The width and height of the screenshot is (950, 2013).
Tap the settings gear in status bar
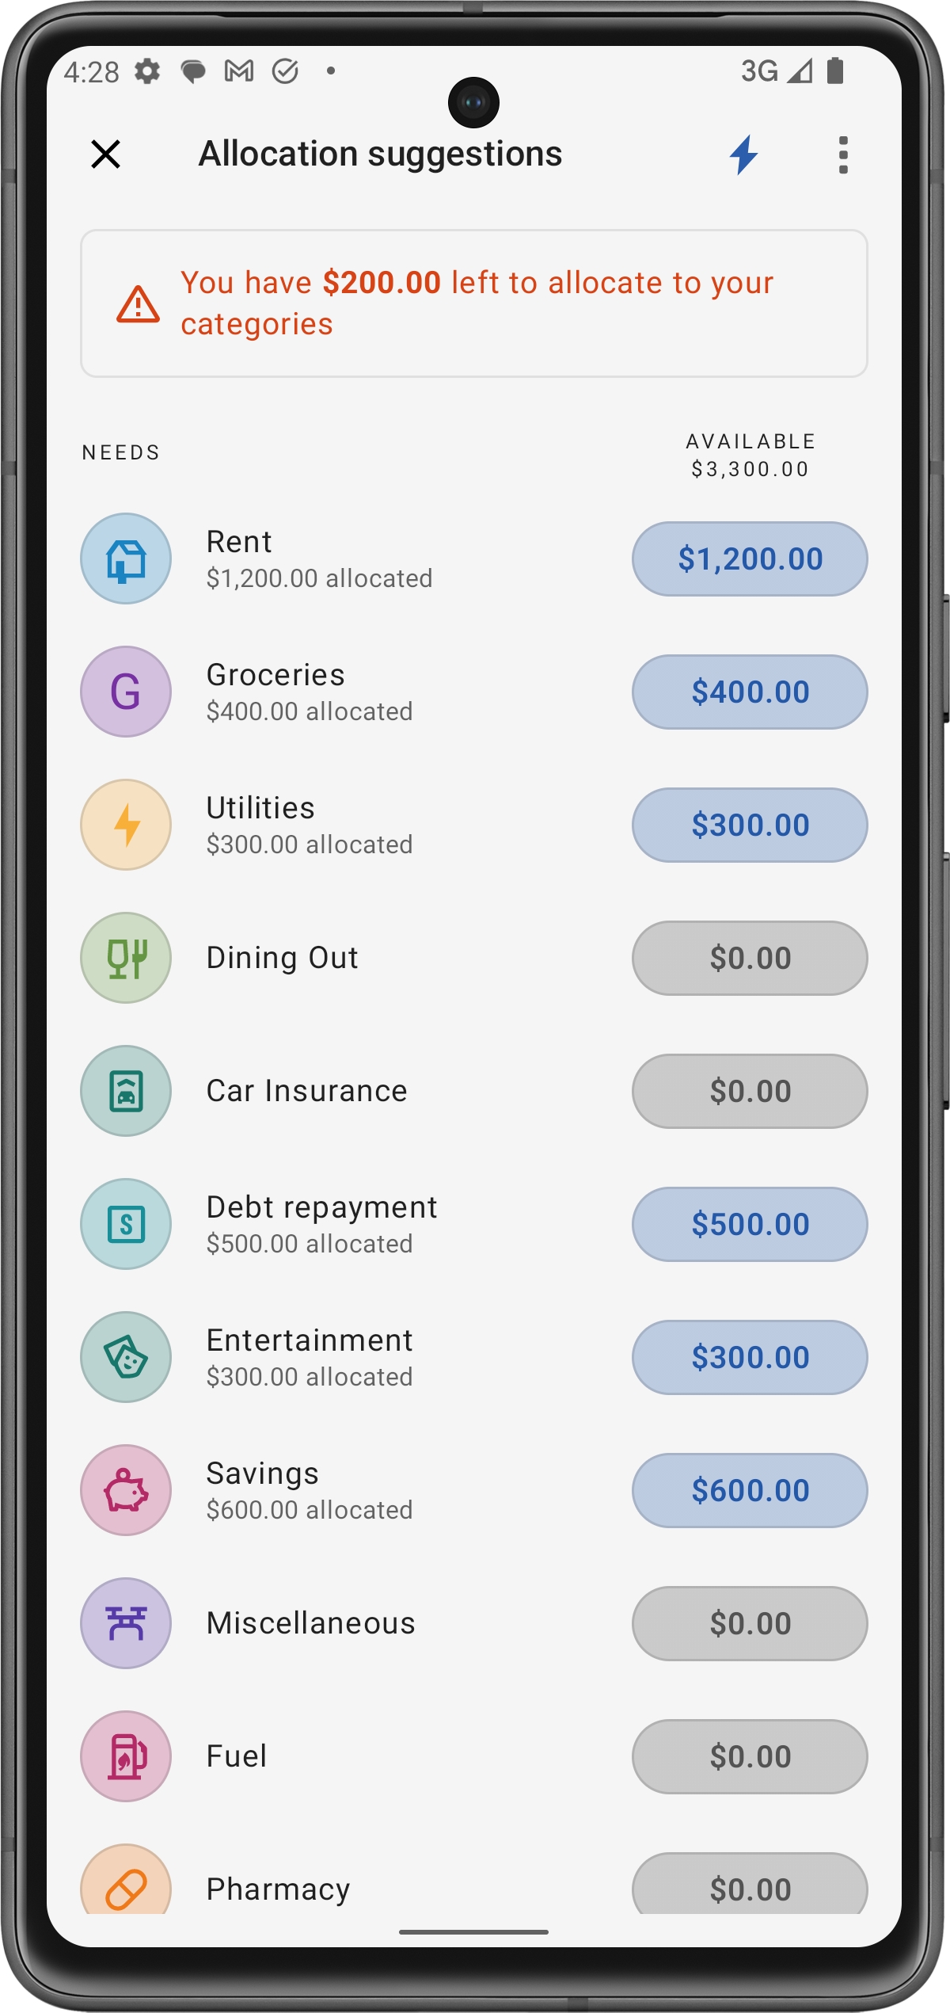(147, 71)
